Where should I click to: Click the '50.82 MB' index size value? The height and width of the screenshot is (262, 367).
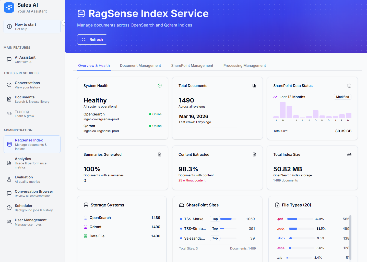pyautogui.click(x=288, y=169)
